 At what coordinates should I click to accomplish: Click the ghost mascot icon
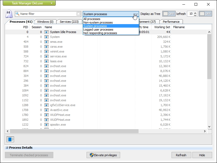click(9, 14)
